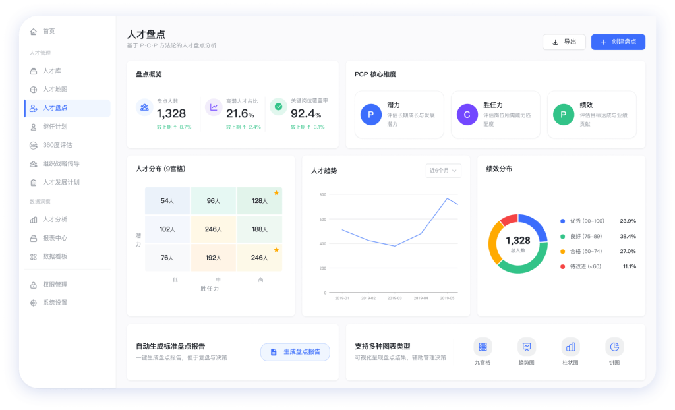Click the 人才发展计划 clipboard icon
Image resolution: width=675 pixels, height=410 pixels.
[x=34, y=183]
